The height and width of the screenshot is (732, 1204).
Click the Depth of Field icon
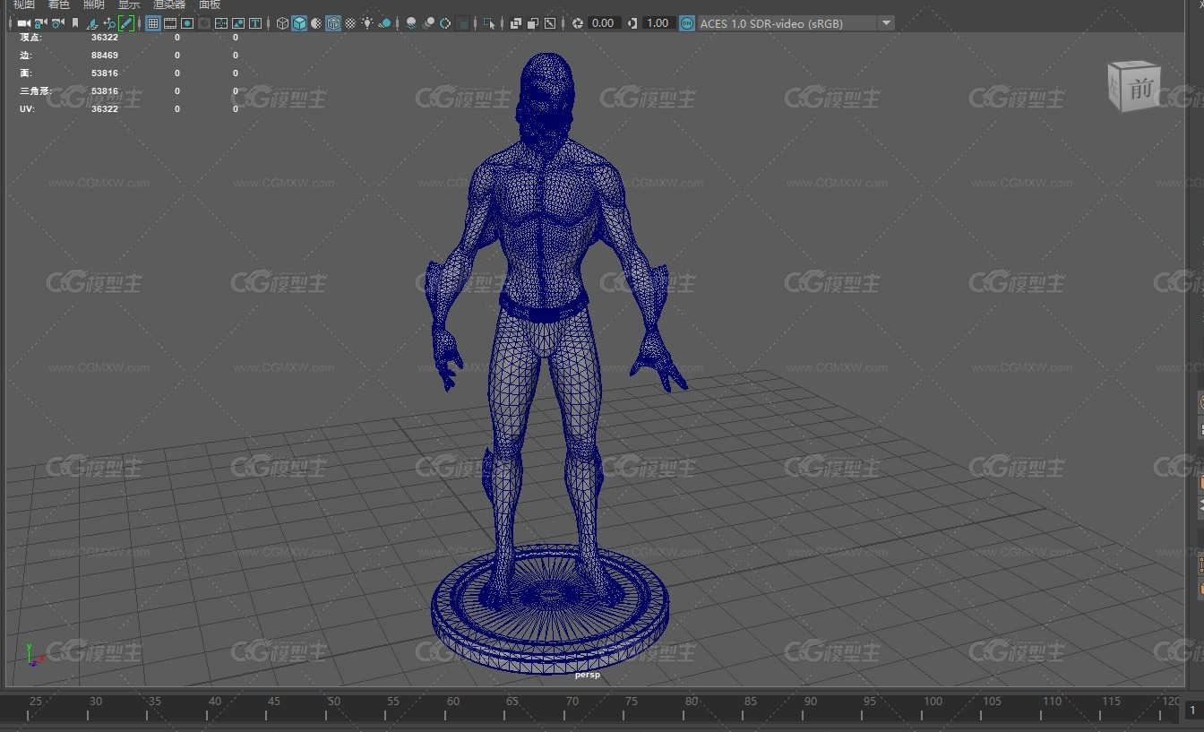click(462, 23)
